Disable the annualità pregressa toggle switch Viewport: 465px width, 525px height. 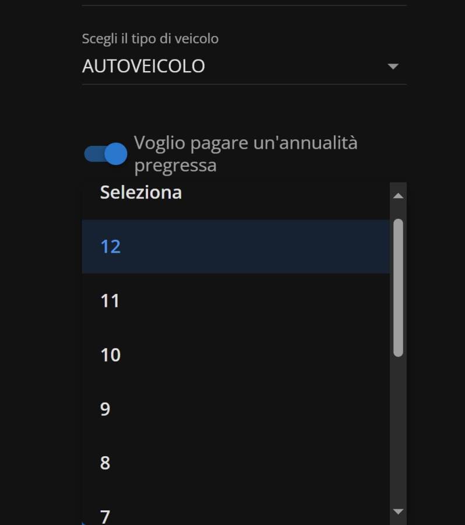pyautogui.click(x=105, y=154)
